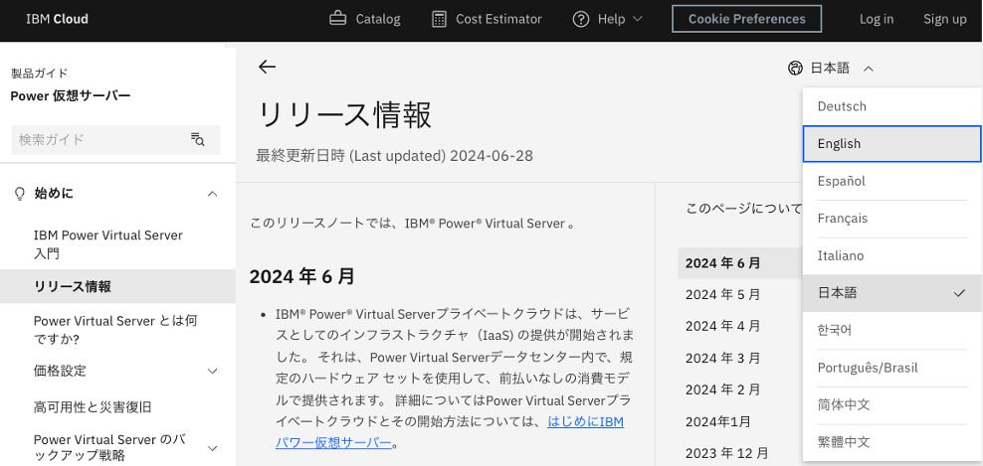983x466 pixels.
Task: Click the checkmark next to 日本語
Action: (x=959, y=292)
